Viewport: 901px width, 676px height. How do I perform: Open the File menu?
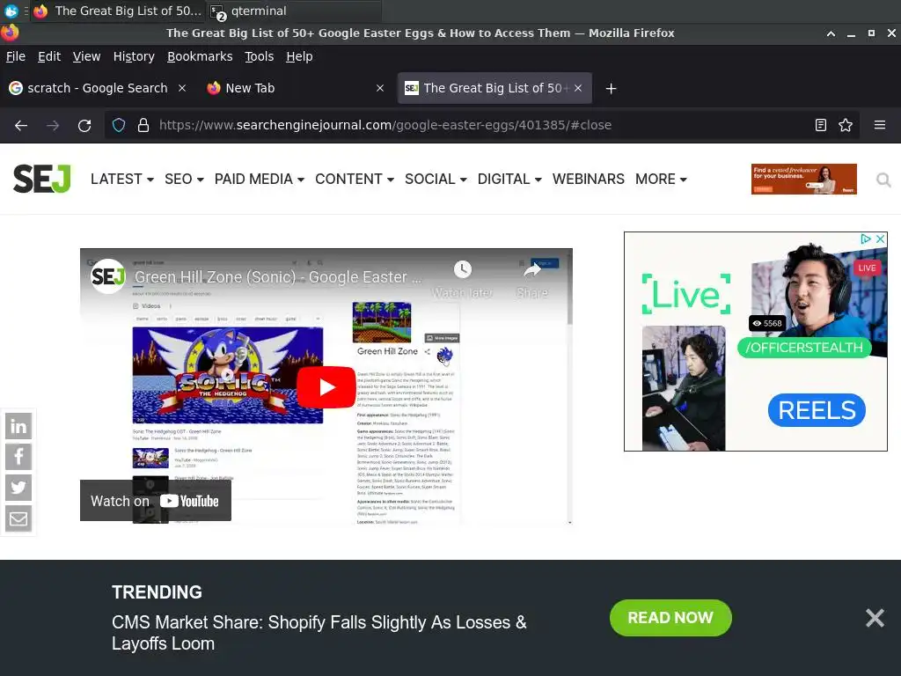click(16, 56)
